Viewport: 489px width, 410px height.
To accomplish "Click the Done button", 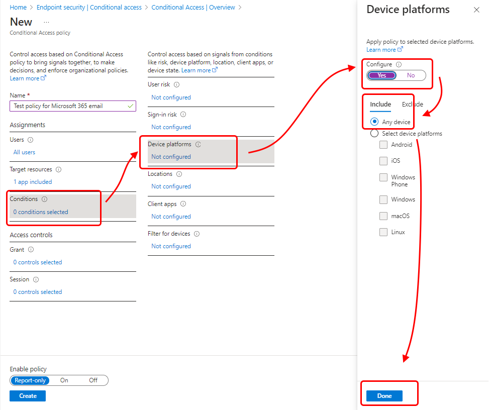I will click(384, 396).
